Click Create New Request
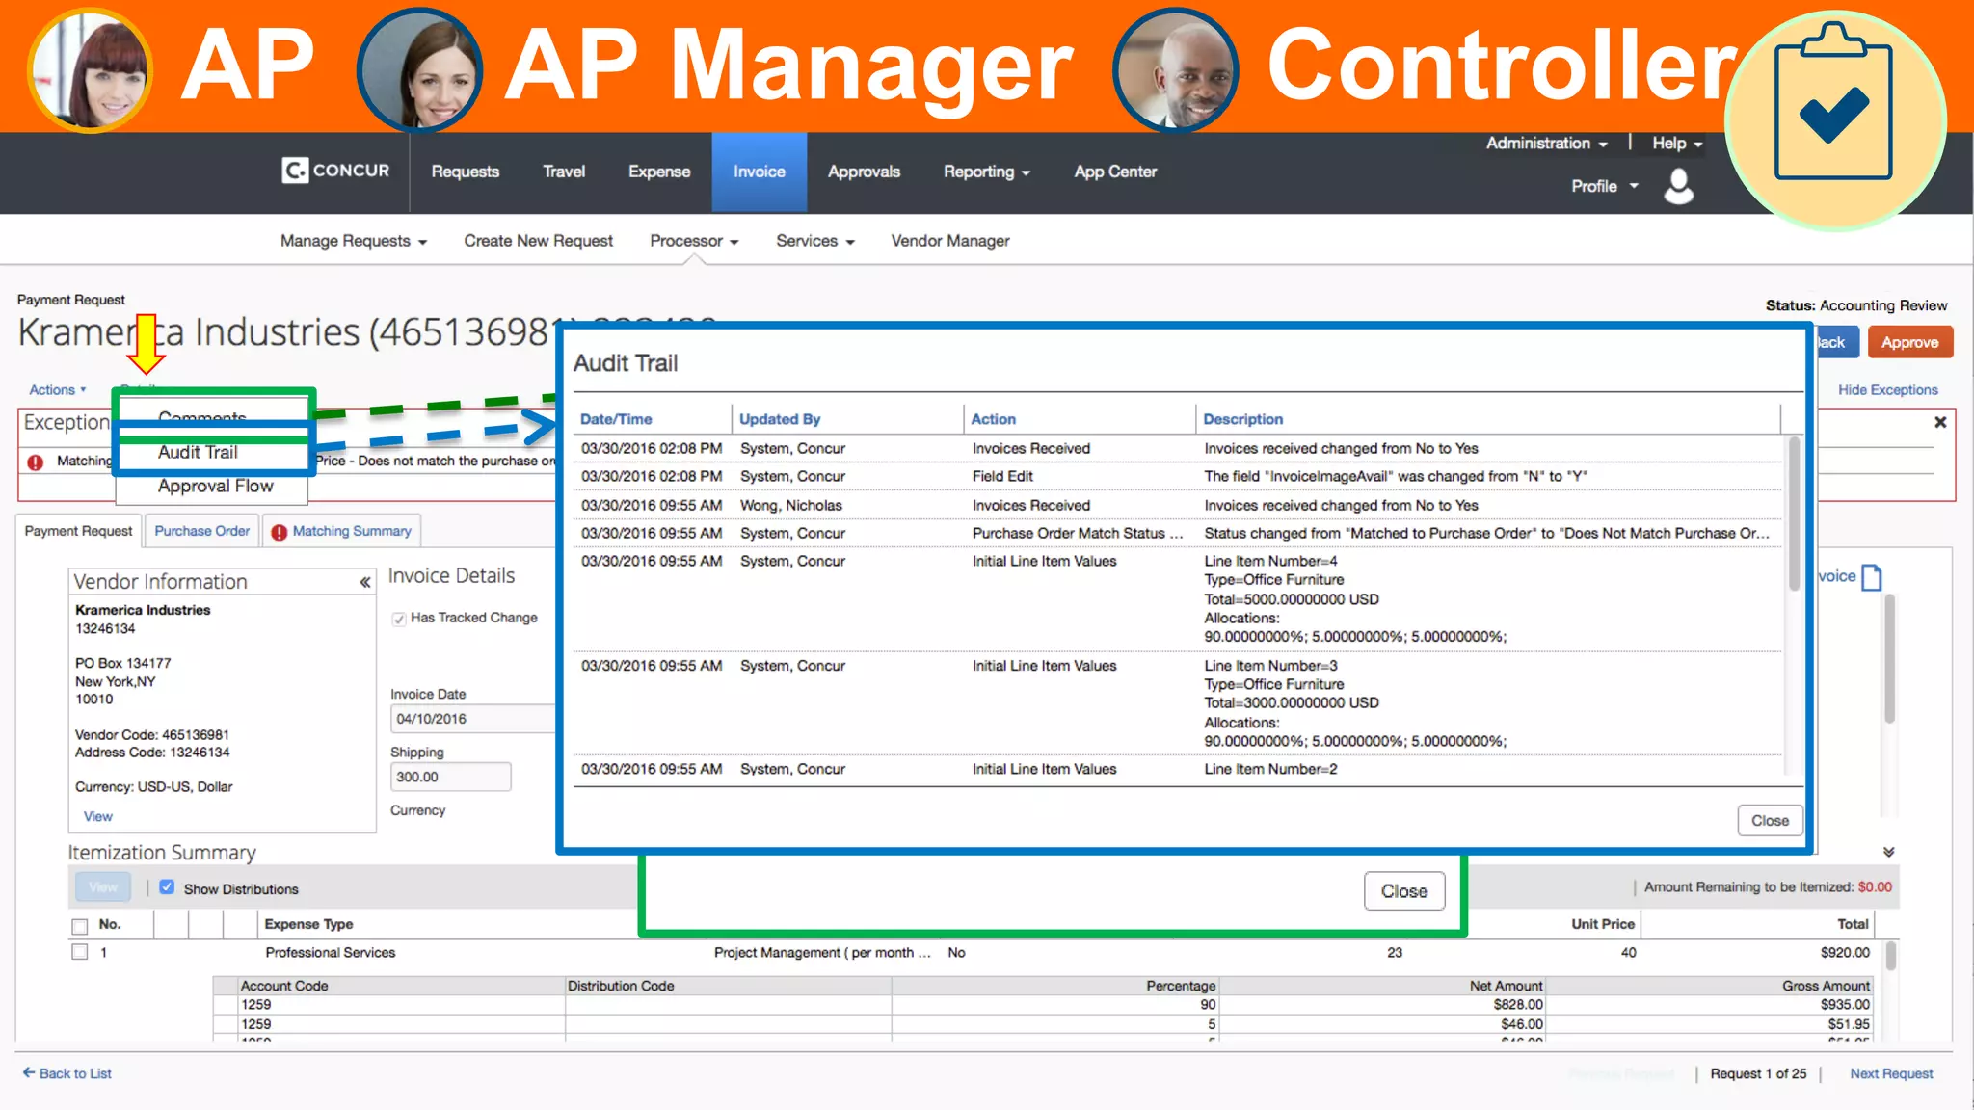1974x1110 pixels. (x=538, y=241)
